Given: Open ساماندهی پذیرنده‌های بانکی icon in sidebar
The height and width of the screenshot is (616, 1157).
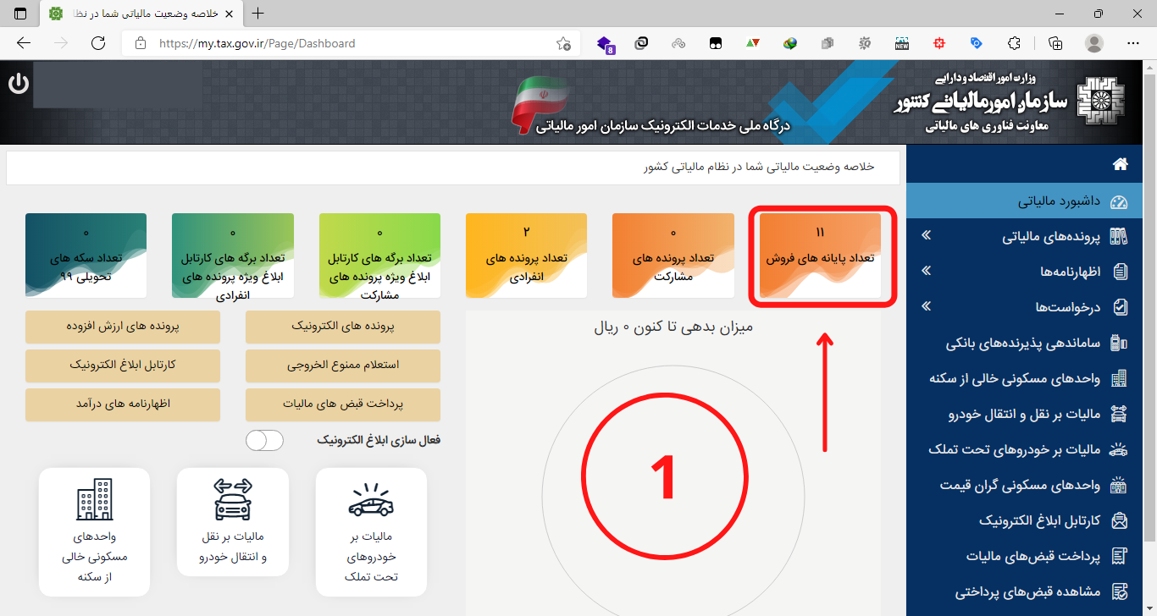Looking at the screenshot, I should pos(1120,343).
